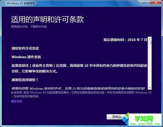This screenshot has width=163, height=127.
Task: Click the 拒绝(D) decline button
Action: click(117, 117)
